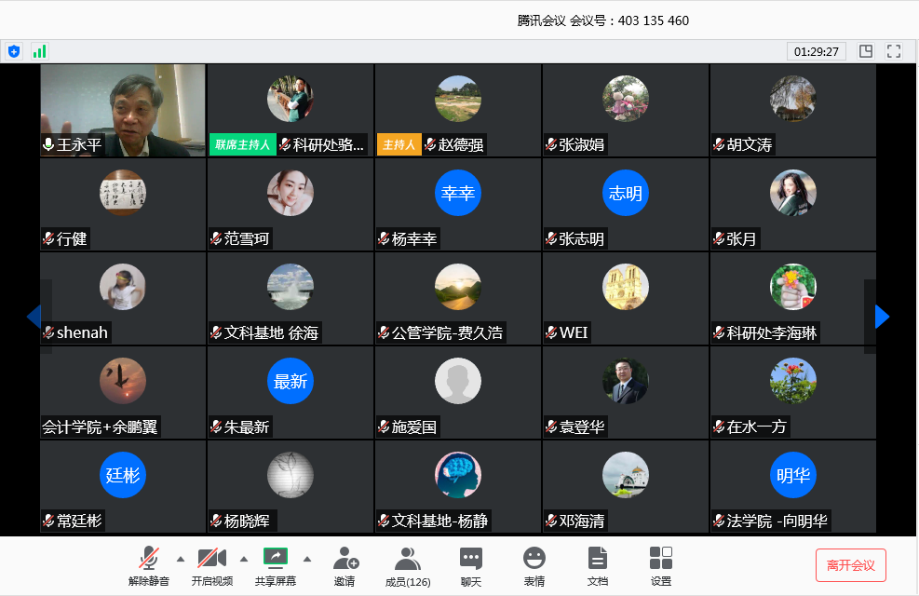The image size is (919, 596).
Task: Go to next page of participants
Action: tap(882, 317)
